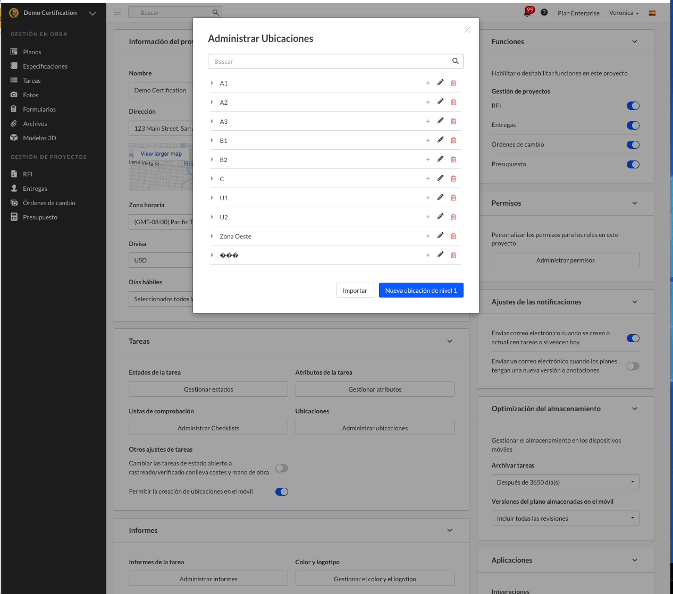The width and height of the screenshot is (673, 594).
Task: Open the Archivar tareas dropdown
Action: (565, 482)
